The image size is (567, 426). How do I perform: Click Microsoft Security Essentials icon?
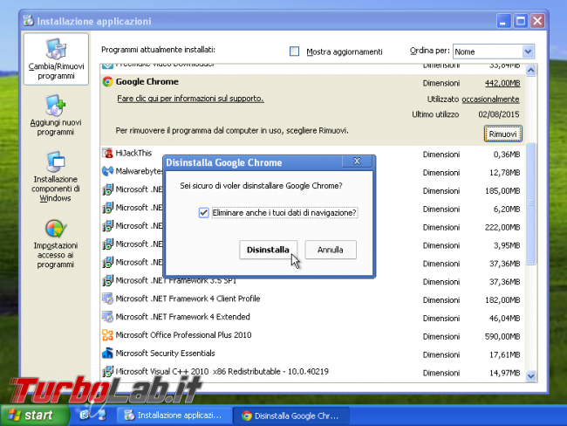tap(107, 354)
